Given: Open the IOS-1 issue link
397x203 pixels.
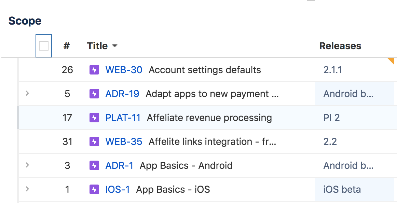Looking at the screenshot, I should click(x=118, y=190).
